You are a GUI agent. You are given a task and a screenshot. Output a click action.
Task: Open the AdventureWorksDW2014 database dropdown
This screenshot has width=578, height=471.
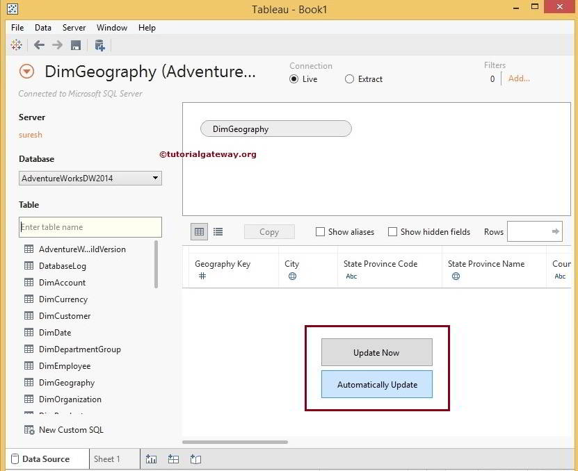90,179
